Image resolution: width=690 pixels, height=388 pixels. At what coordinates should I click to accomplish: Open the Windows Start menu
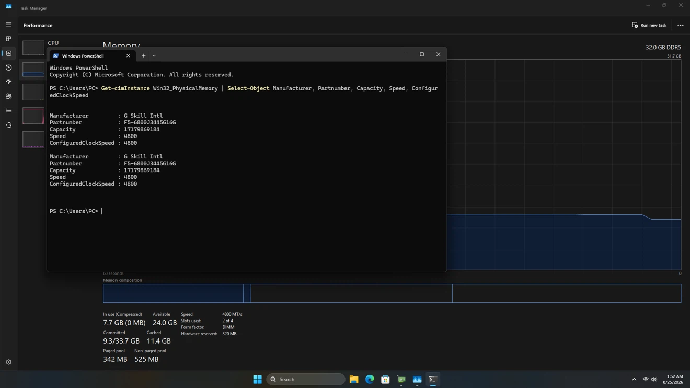[257, 379]
